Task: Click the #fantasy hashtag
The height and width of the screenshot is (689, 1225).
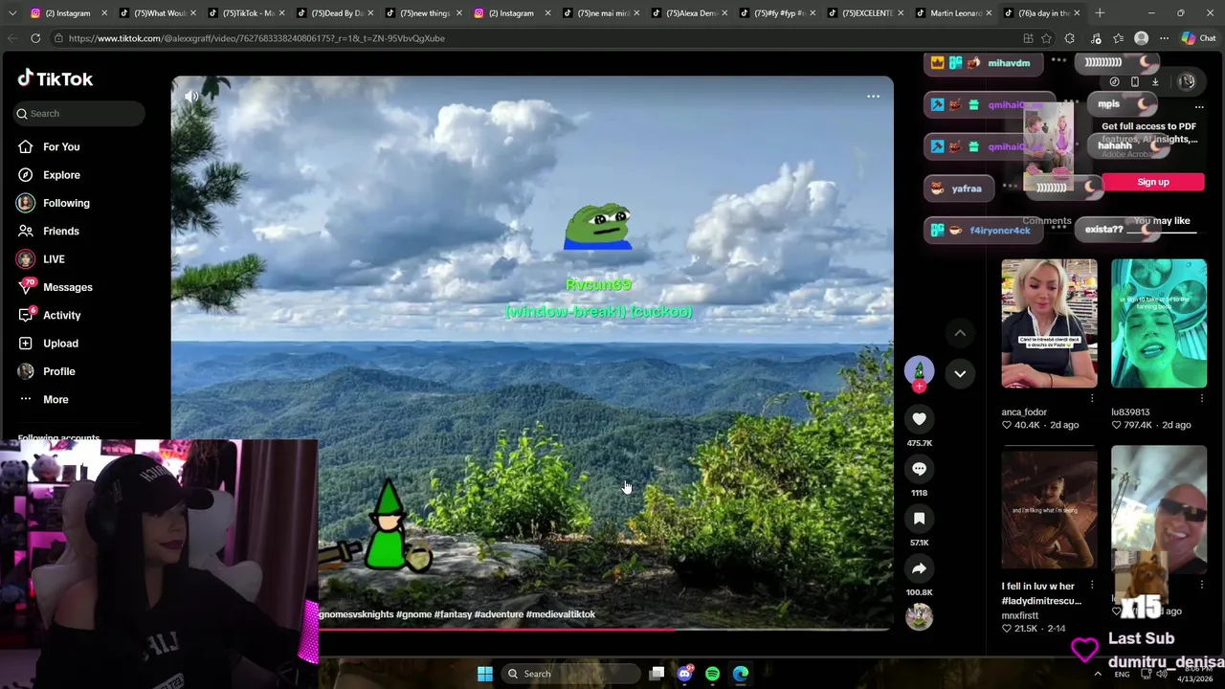Action: [453, 614]
